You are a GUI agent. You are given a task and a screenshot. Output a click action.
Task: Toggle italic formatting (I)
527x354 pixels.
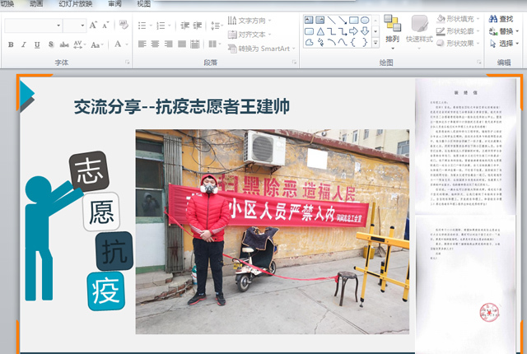tap(24, 44)
